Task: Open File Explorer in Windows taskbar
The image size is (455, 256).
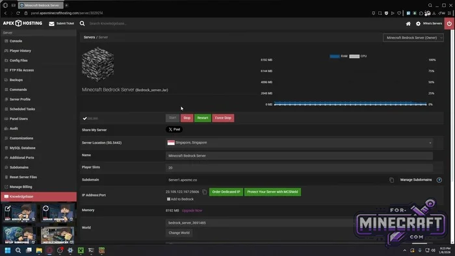Action: 39,251
